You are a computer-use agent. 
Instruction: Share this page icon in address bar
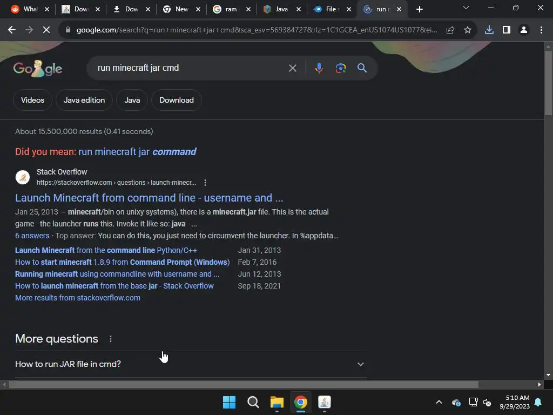pyautogui.click(x=450, y=30)
